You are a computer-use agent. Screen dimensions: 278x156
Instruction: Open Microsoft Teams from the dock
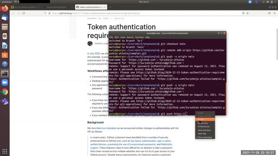[x=5, y=101]
